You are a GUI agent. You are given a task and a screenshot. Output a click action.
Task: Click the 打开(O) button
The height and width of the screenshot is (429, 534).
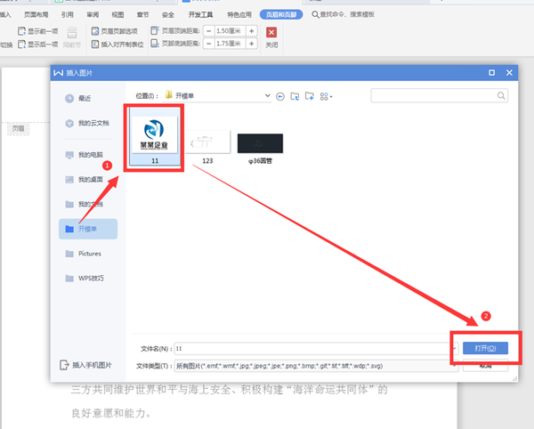click(x=485, y=348)
